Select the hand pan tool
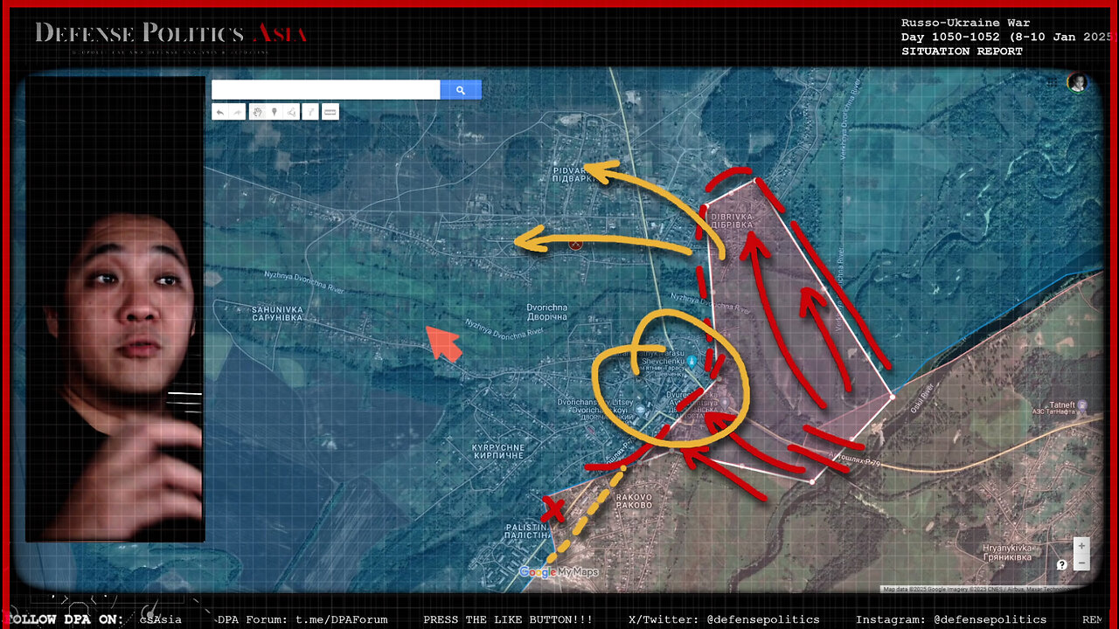 point(258,112)
